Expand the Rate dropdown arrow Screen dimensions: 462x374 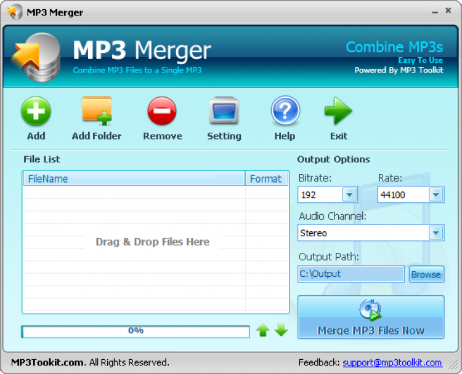436,194
